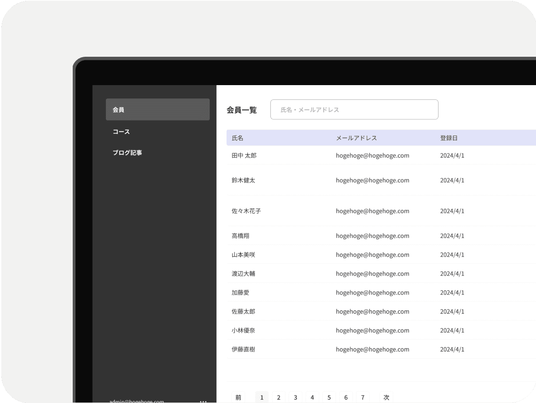Click 次 to view next page
This screenshot has width=536, height=403.
pos(386,397)
